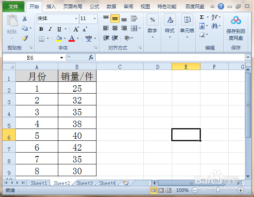Open the 文件 file menu
The image size is (254, 197).
tap(13, 7)
